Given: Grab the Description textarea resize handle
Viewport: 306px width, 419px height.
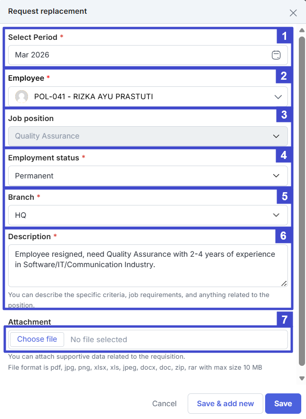Looking at the screenshot, I should [284, 283].
